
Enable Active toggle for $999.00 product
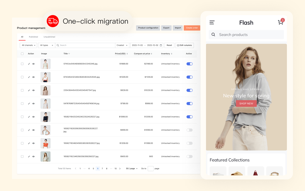coord(189,130)
